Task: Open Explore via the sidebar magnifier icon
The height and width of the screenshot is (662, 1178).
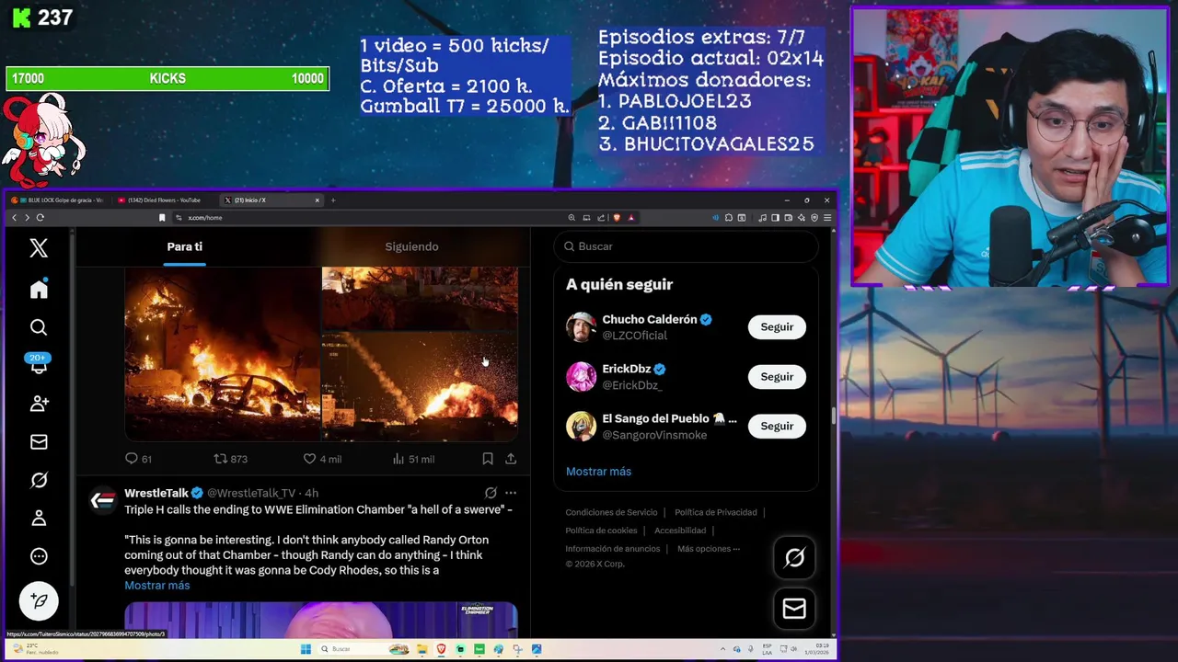Action: (x=39, y=327)
